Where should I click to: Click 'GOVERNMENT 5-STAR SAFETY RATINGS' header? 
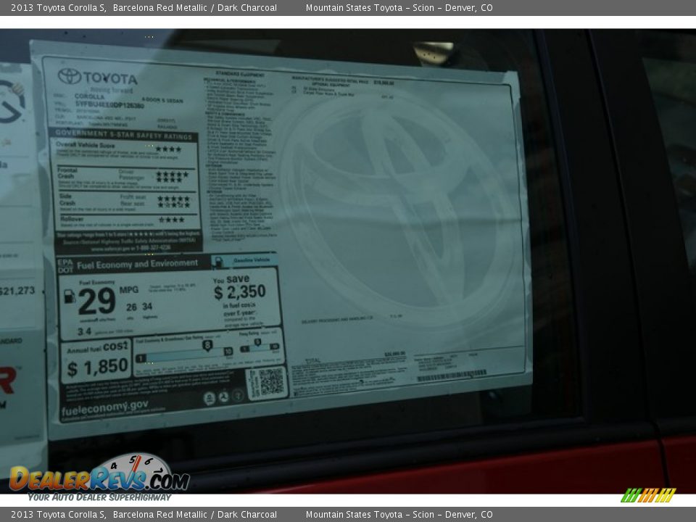[x=123, y=135]
